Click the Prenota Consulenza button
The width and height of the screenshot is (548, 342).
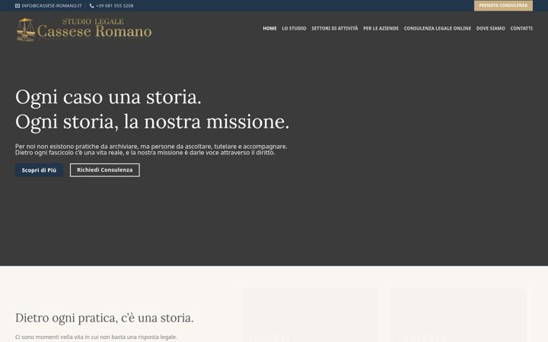[x=503, y=5]
